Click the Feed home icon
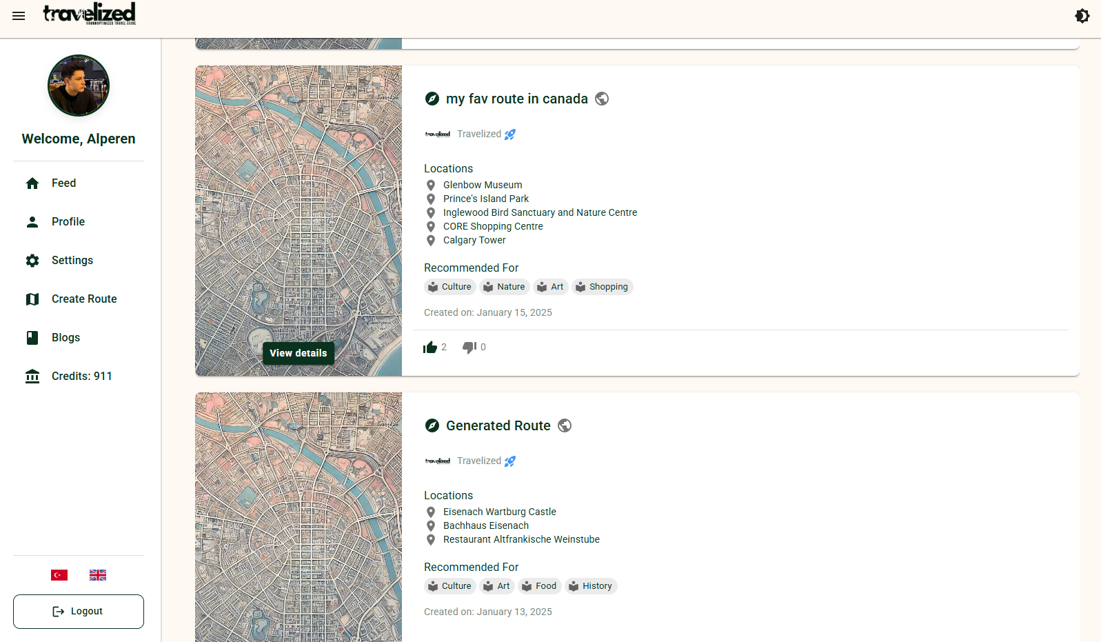Viewport: 1101px width, 642px height. click(x=32, y=183)
